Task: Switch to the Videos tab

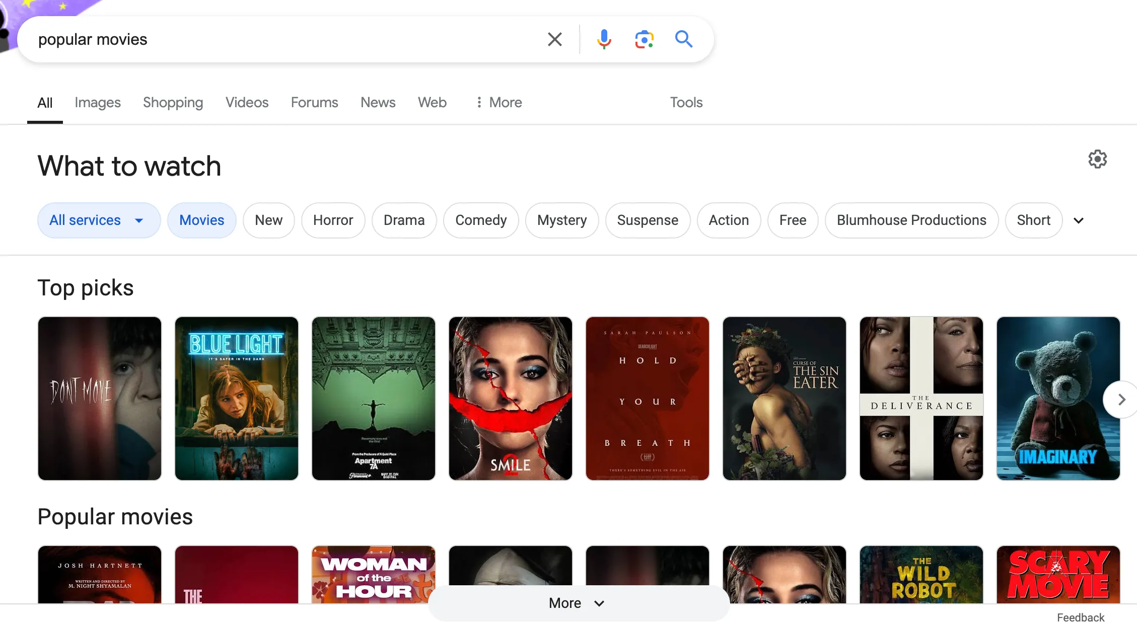Action: [247, 103]
